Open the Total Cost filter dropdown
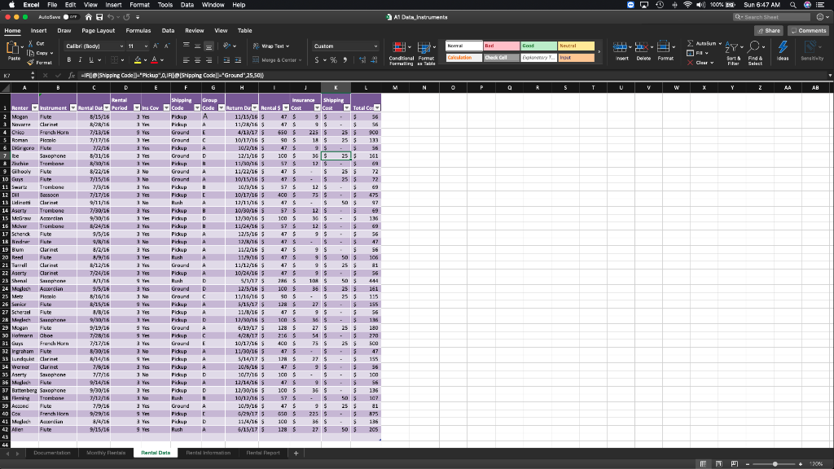 pos(377,108)
